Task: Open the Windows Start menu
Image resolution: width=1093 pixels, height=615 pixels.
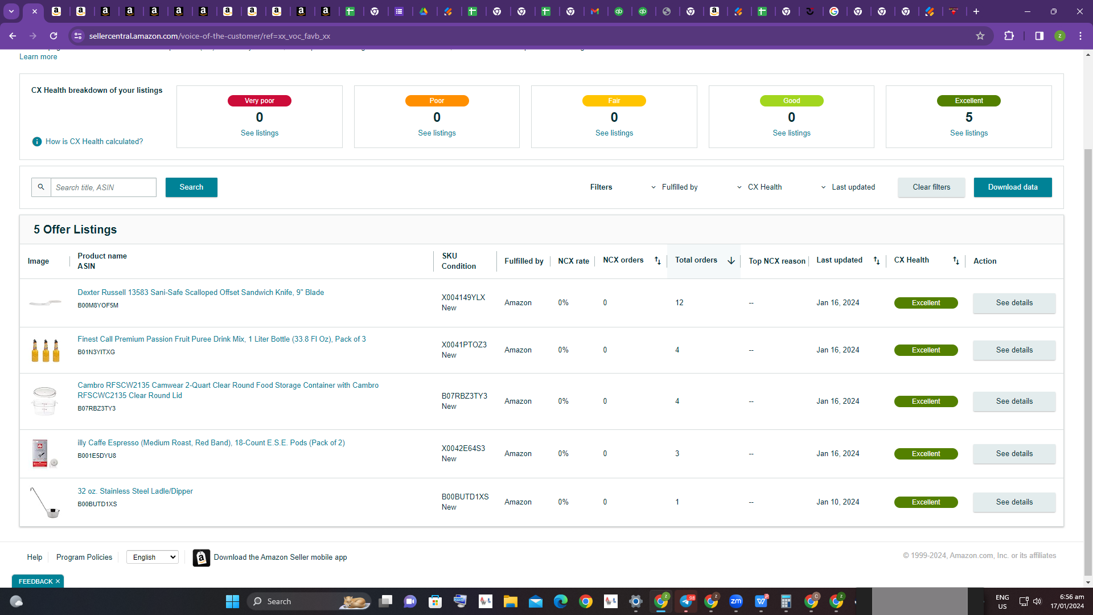Action: [232, 601]
